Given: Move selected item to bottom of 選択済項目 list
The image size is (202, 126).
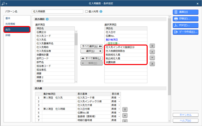Looking at the screenshot, I should click(x=152, y=64).
